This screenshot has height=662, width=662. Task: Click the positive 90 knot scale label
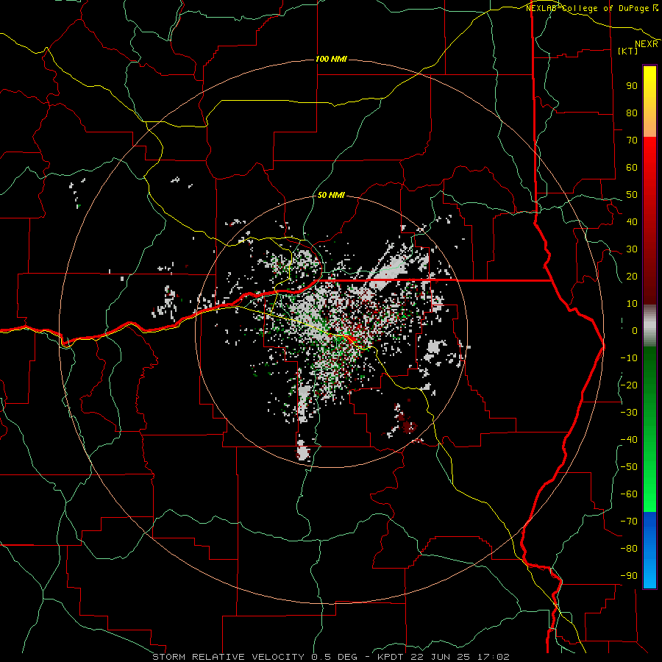(632, 86)
